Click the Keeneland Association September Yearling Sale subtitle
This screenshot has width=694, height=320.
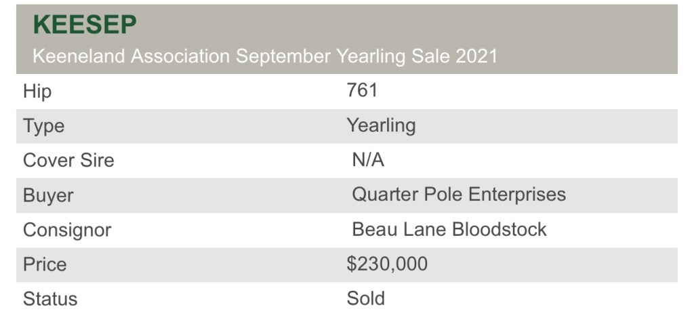tap(265, 56)
